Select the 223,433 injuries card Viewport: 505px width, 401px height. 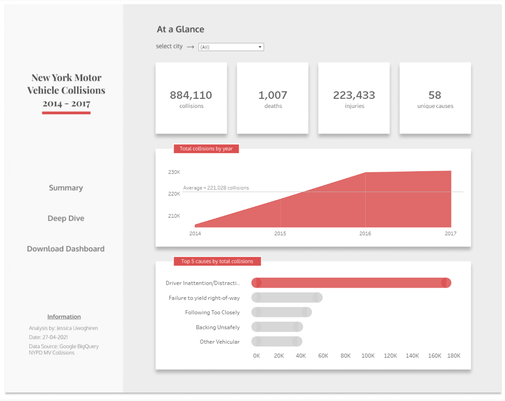[354, 98]
